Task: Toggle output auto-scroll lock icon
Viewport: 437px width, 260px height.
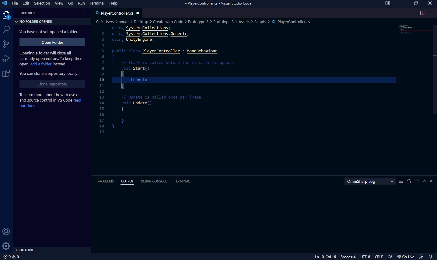Action: click(x=409, y=181)
